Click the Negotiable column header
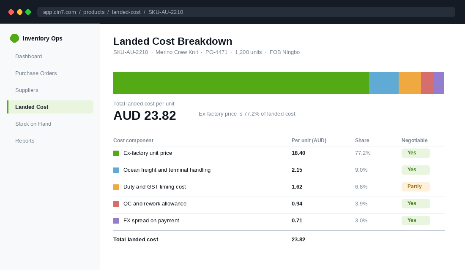The width and height of the screenshot is (465, 270). pos(414,140)
